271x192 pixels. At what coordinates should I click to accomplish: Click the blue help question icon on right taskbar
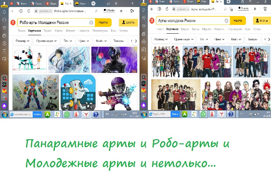[x=231, y=114]
